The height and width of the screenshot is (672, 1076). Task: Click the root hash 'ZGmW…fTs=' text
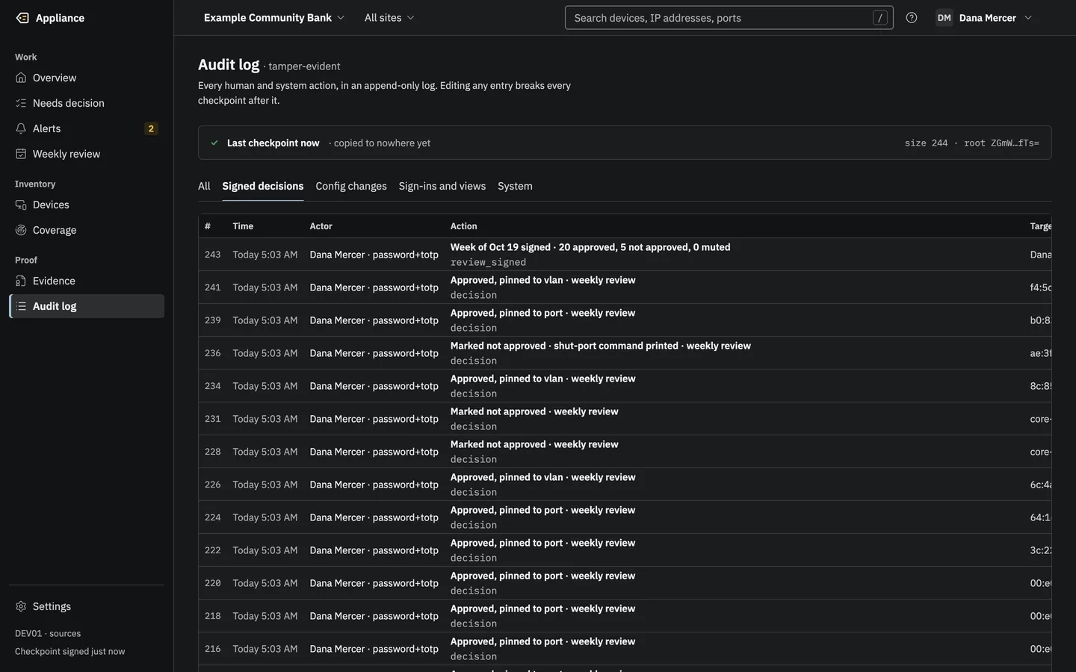tap(1015, 143)
